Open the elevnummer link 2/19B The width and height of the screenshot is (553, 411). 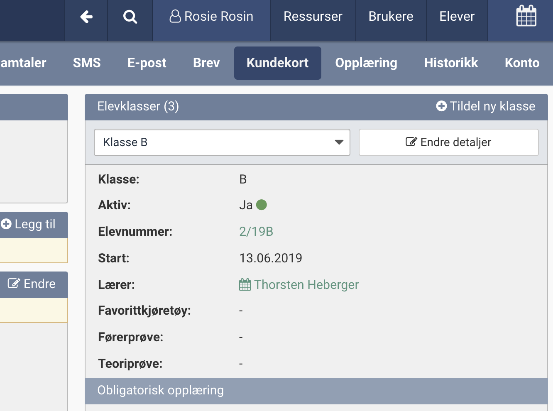click(256, 232)
